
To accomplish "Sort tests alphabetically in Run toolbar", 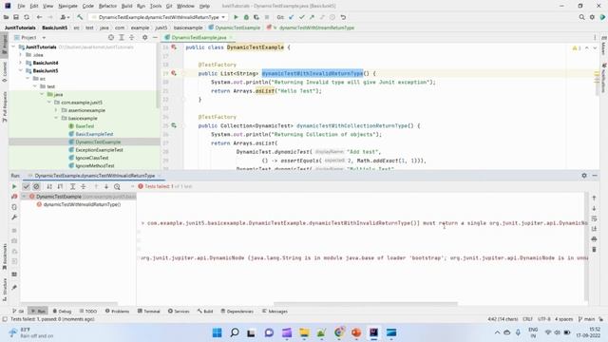I will (x=49, y=186).
